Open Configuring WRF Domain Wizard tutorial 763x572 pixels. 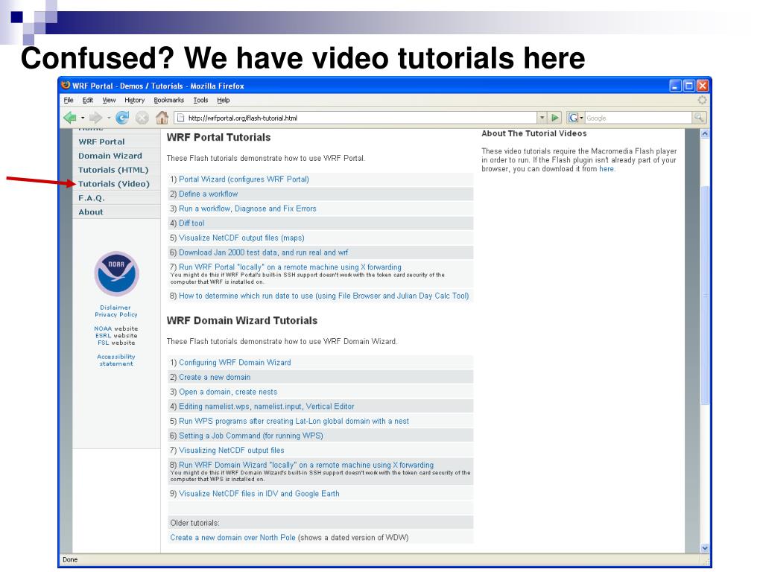pos(235,363)
